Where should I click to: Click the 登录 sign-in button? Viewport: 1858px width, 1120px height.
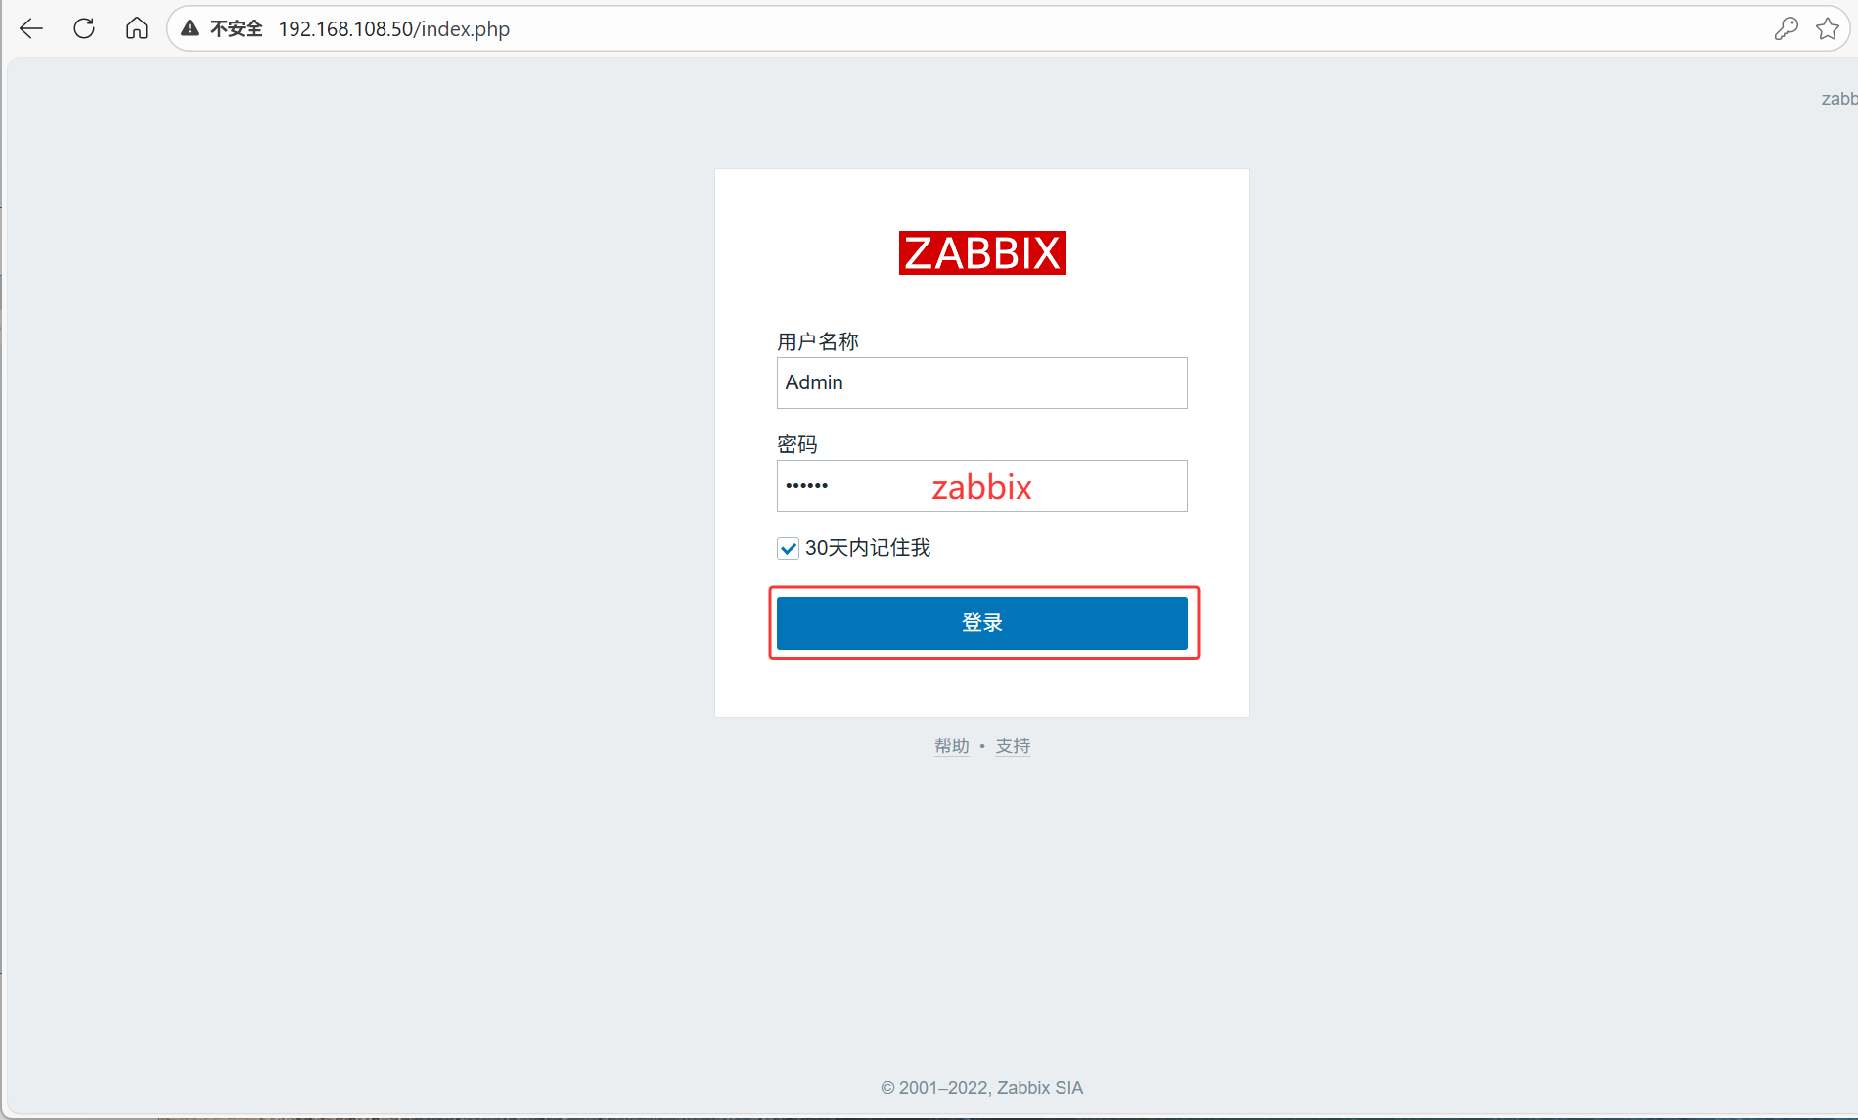[x=982, y=623]
